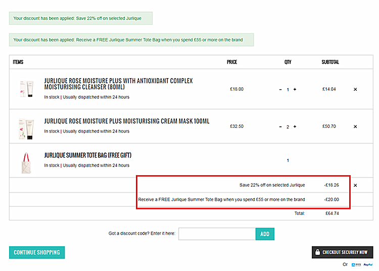
Task: Click into the discount code input field
Action: tap(217, 234)
